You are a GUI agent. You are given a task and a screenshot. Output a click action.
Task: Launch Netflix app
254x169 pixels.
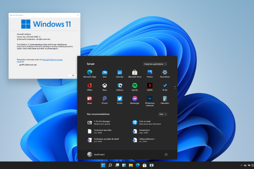[150, 87]
